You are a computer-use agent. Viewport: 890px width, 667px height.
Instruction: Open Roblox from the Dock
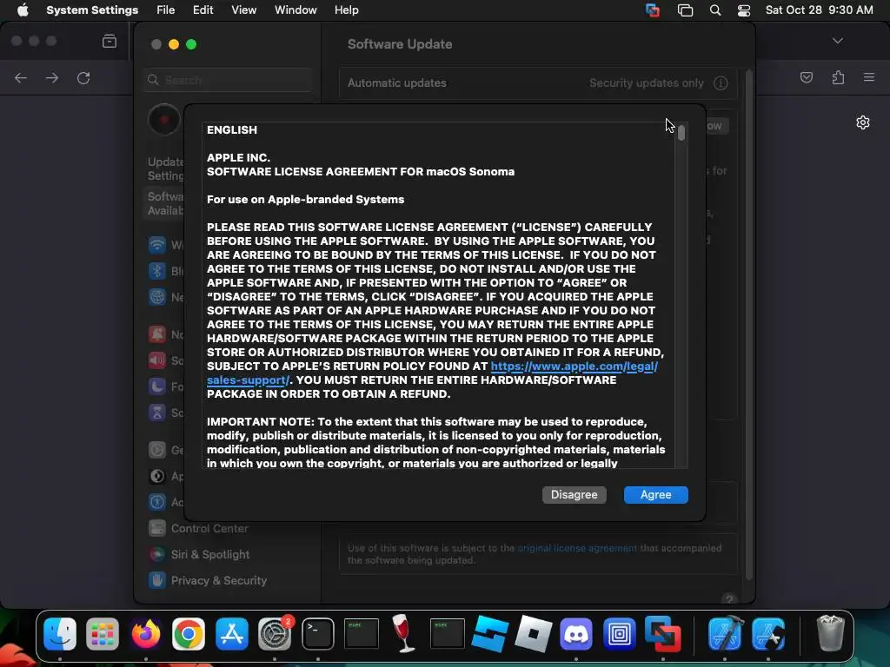pos(533,633)
